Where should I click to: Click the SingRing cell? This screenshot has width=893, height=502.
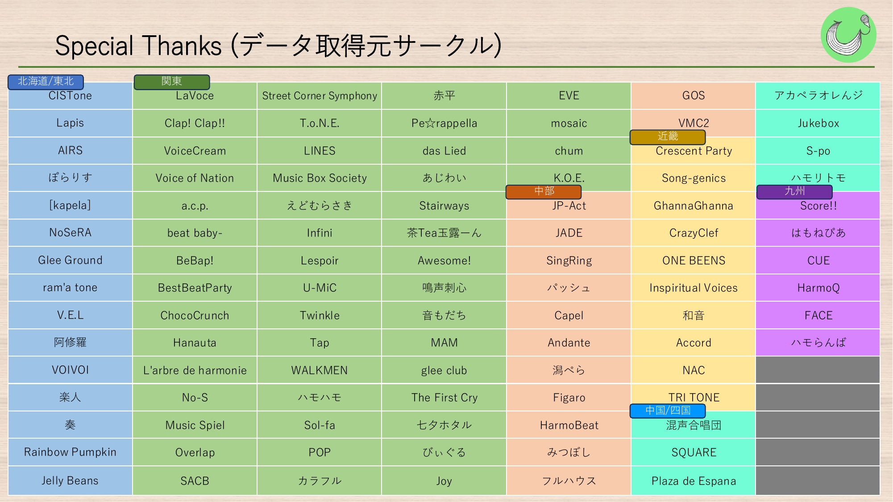(x=569, y=260)
